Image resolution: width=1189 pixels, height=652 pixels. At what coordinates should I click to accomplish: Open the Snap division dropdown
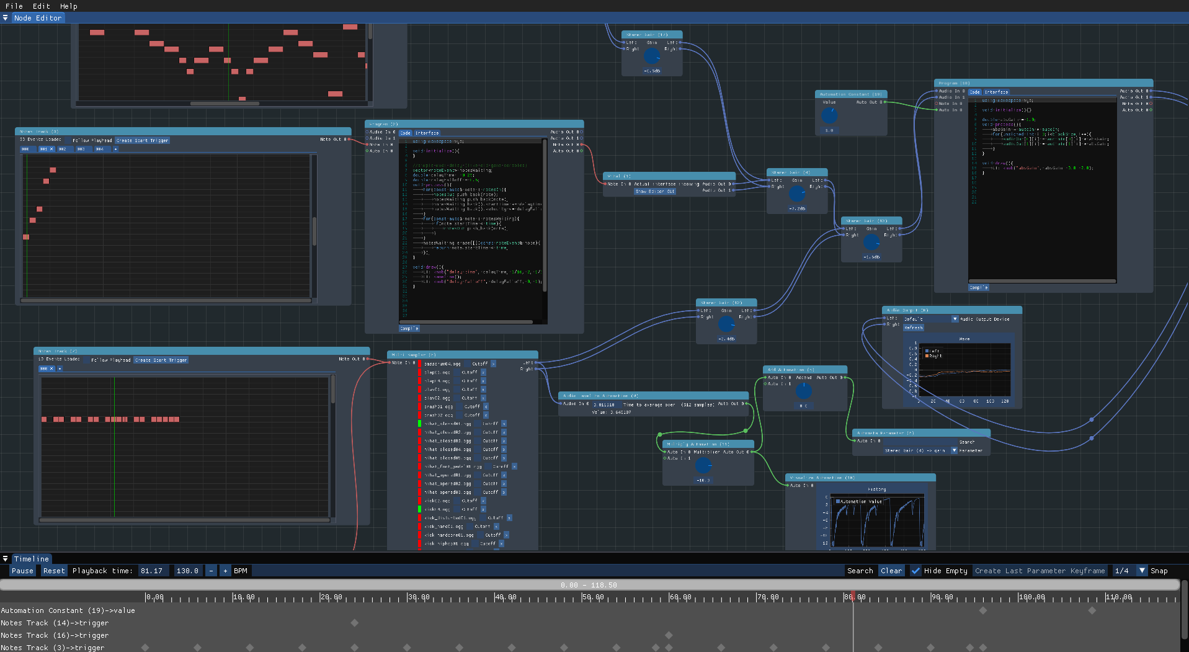pos(1142,571)
